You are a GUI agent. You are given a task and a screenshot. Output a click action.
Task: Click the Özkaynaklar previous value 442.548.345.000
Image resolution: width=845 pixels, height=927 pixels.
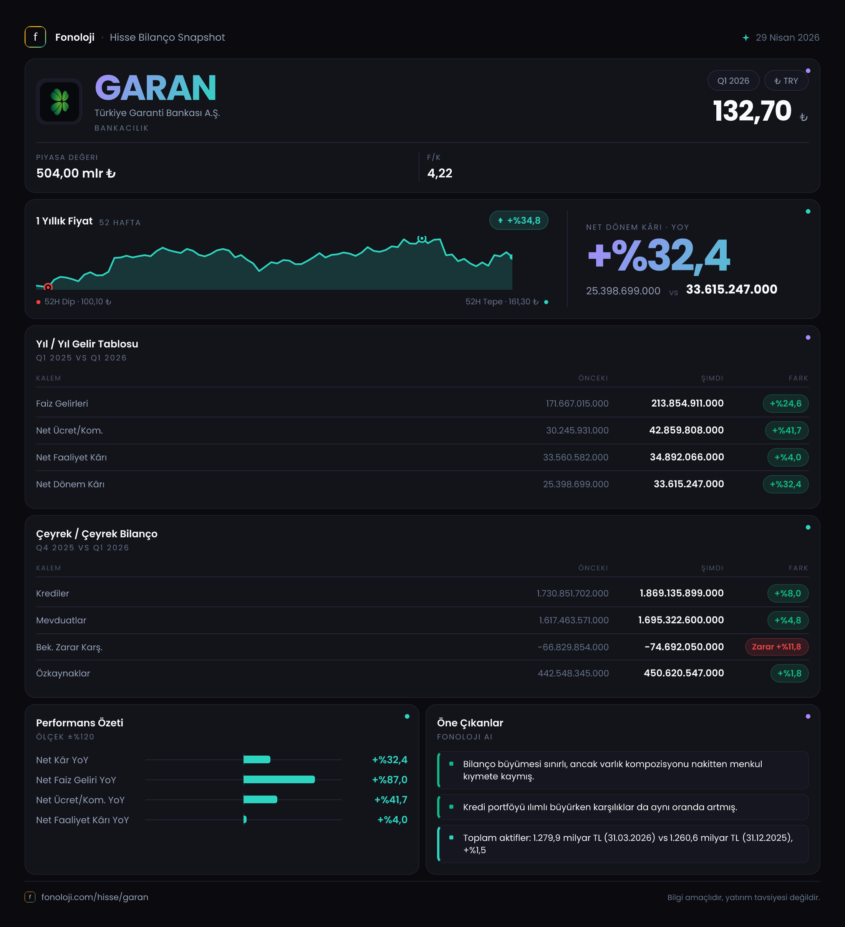(573, 674)
